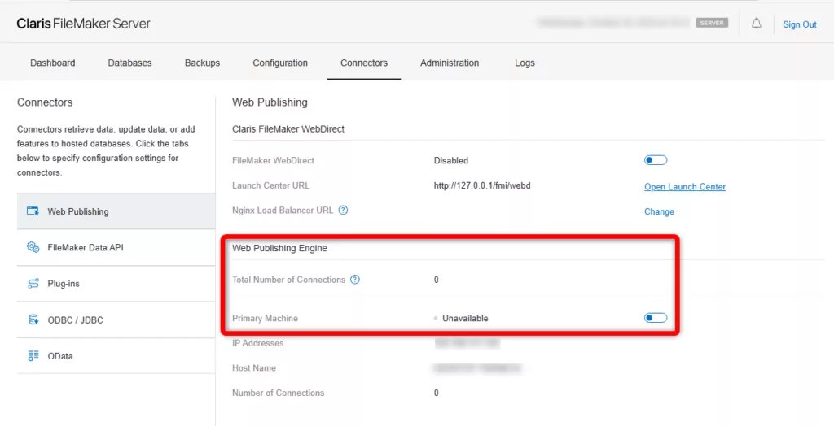The image size is (834, 426).
Task: Click the Launch Center URL http://127.0.0.1/fmi/webd
Action: [x=483, y=185]
